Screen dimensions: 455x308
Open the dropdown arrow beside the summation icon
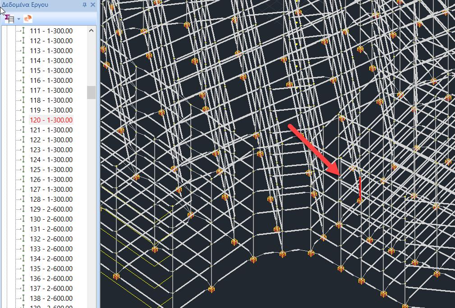[x=19, y=19]
